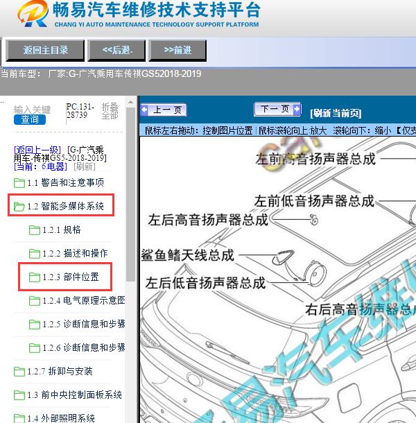The height and width of the screenshot is (423, 416).
Task: Open tree item 1.1 警告和注意事项
Action: 66,183
